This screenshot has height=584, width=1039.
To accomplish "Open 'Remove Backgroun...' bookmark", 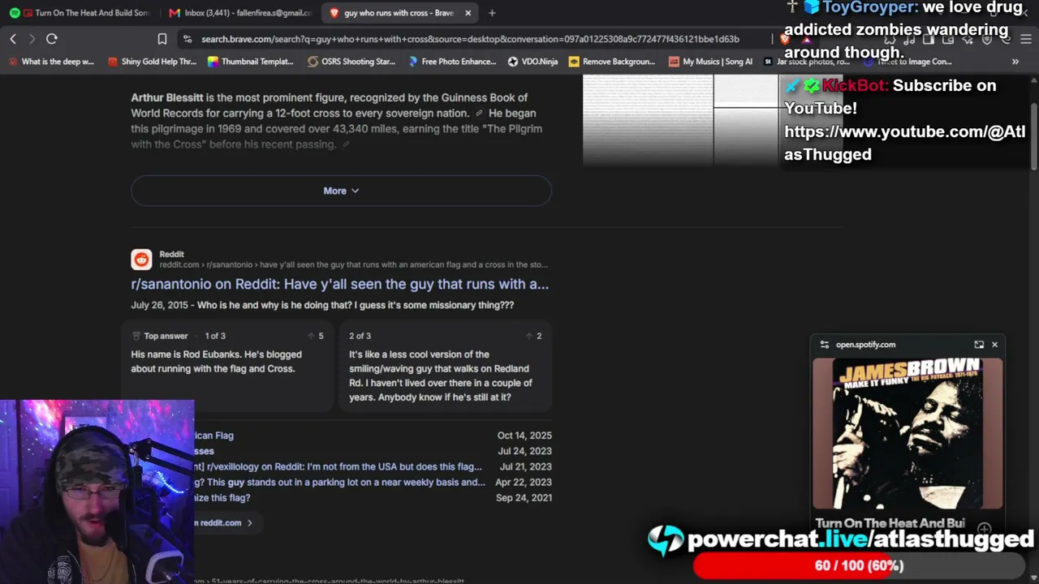I will coord(611,62).
